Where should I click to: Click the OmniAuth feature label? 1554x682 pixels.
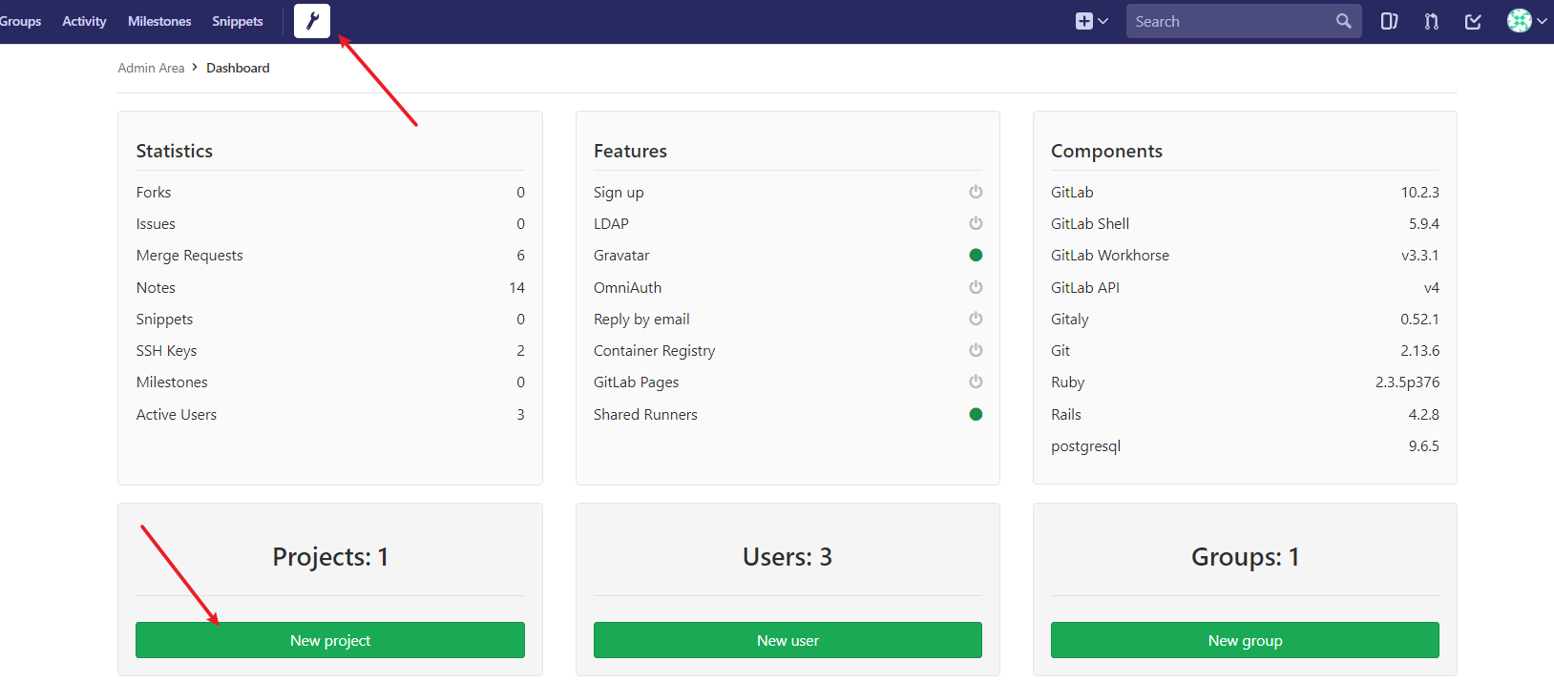627,287
